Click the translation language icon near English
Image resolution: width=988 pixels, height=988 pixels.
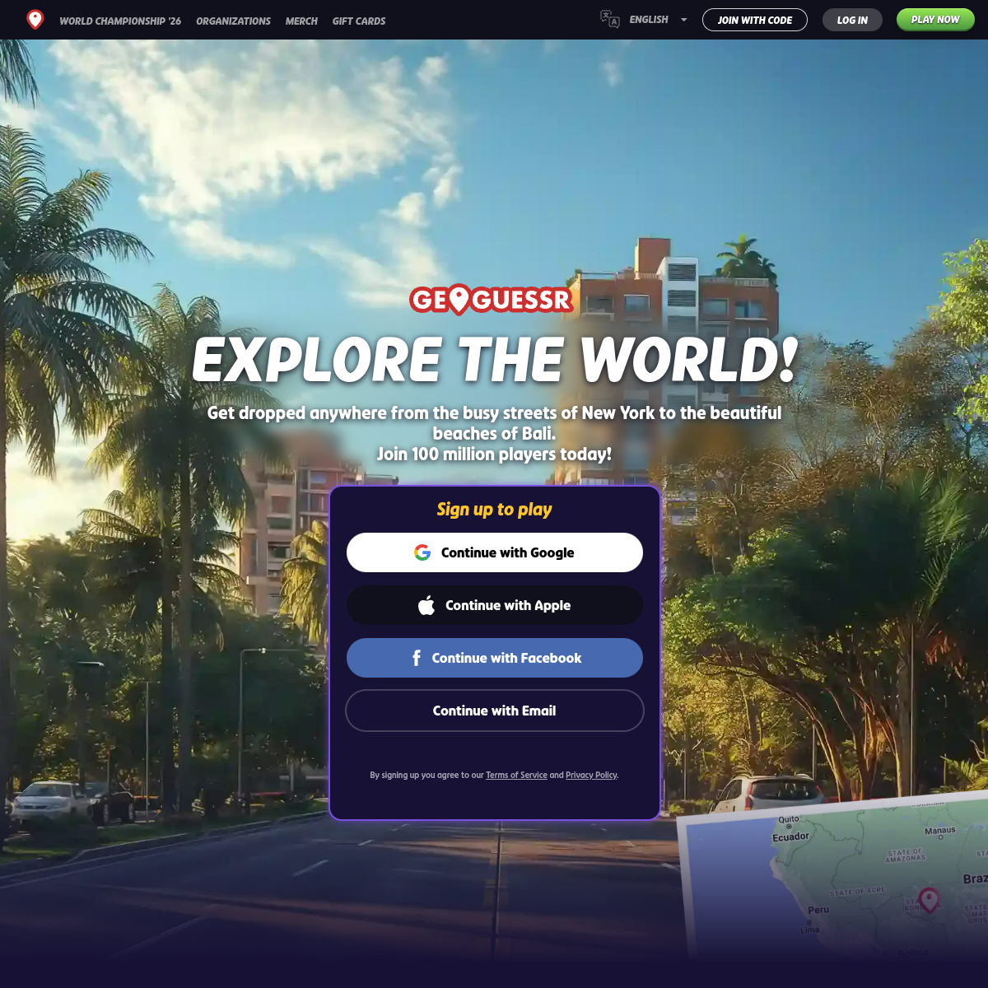click(x=608, y=18)
